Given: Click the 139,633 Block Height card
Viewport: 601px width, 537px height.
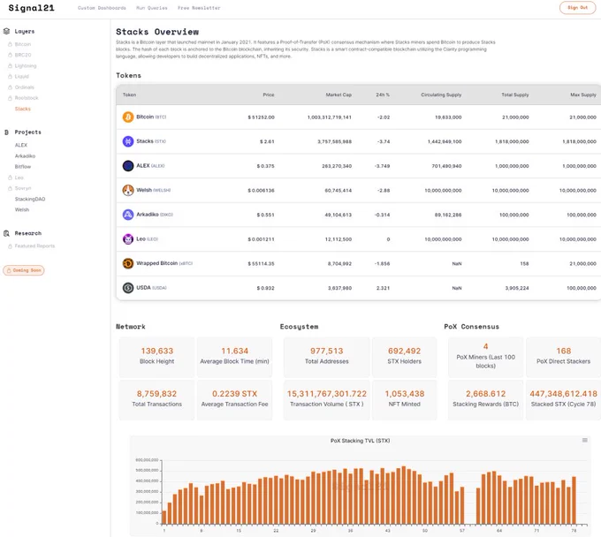Looking at the screenshot, I should 156,357.
